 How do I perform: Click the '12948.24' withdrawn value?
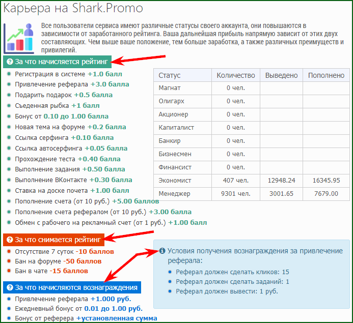pos(281,181)
